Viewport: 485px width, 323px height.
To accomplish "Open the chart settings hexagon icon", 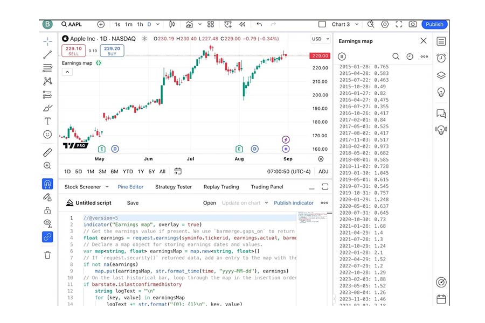I will click(385, 24).
